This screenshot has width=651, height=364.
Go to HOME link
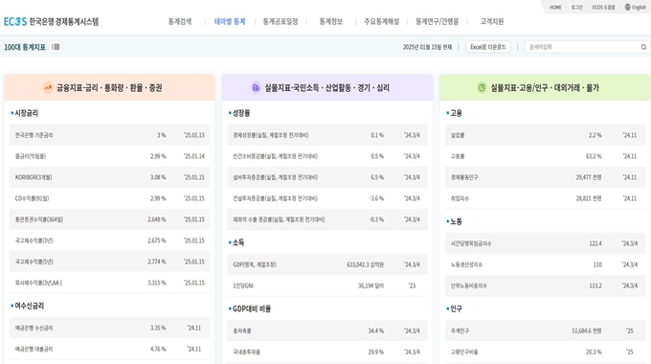pyautogui.click(x=555, y=7)
